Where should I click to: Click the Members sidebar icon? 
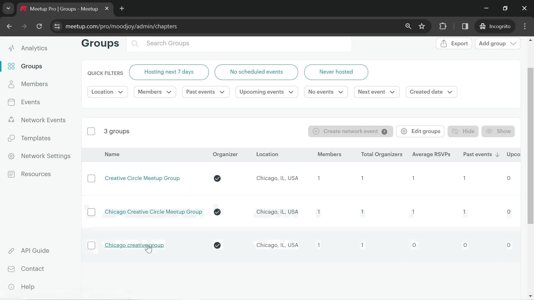coord(11,84)
